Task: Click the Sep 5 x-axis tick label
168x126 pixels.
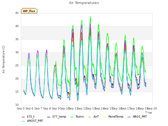Action: [21, 108]
